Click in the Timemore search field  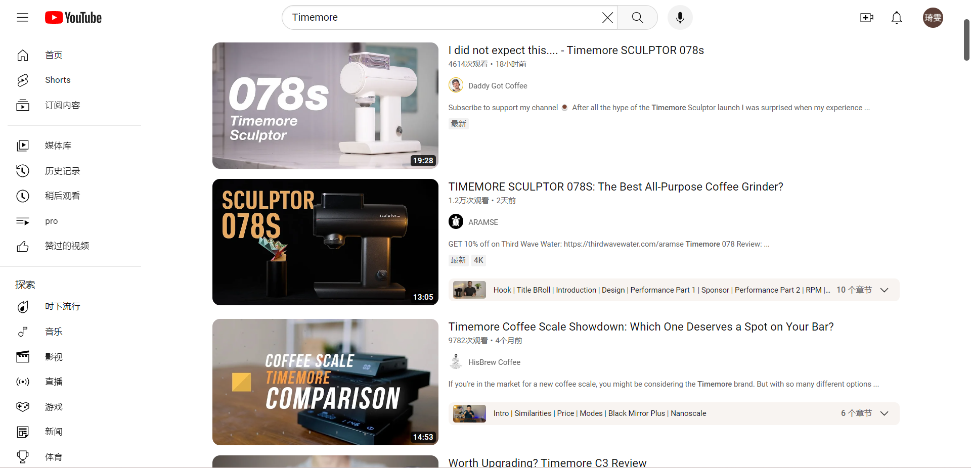pos(440,18)
